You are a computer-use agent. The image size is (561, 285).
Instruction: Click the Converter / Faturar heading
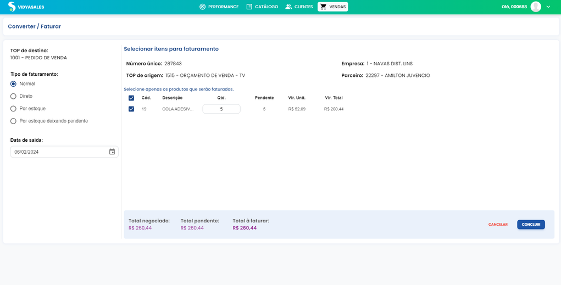pyautogui.click(x=35, y=26)
